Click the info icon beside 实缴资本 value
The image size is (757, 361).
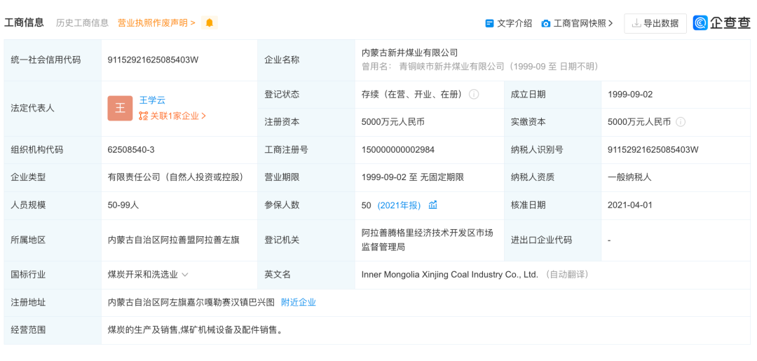[680, 122]
